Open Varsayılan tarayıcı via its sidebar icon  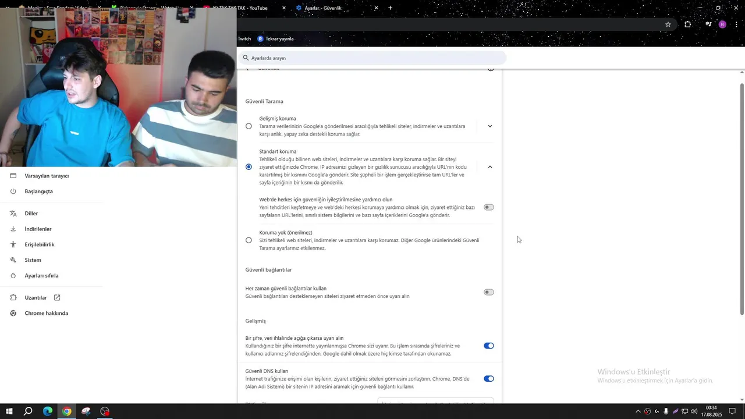point(13,176)
